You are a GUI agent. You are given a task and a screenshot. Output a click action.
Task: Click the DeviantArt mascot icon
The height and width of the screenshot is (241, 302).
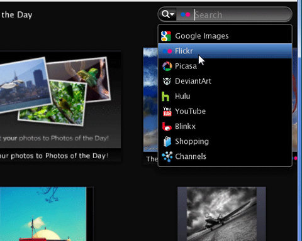tap(167, 81)
